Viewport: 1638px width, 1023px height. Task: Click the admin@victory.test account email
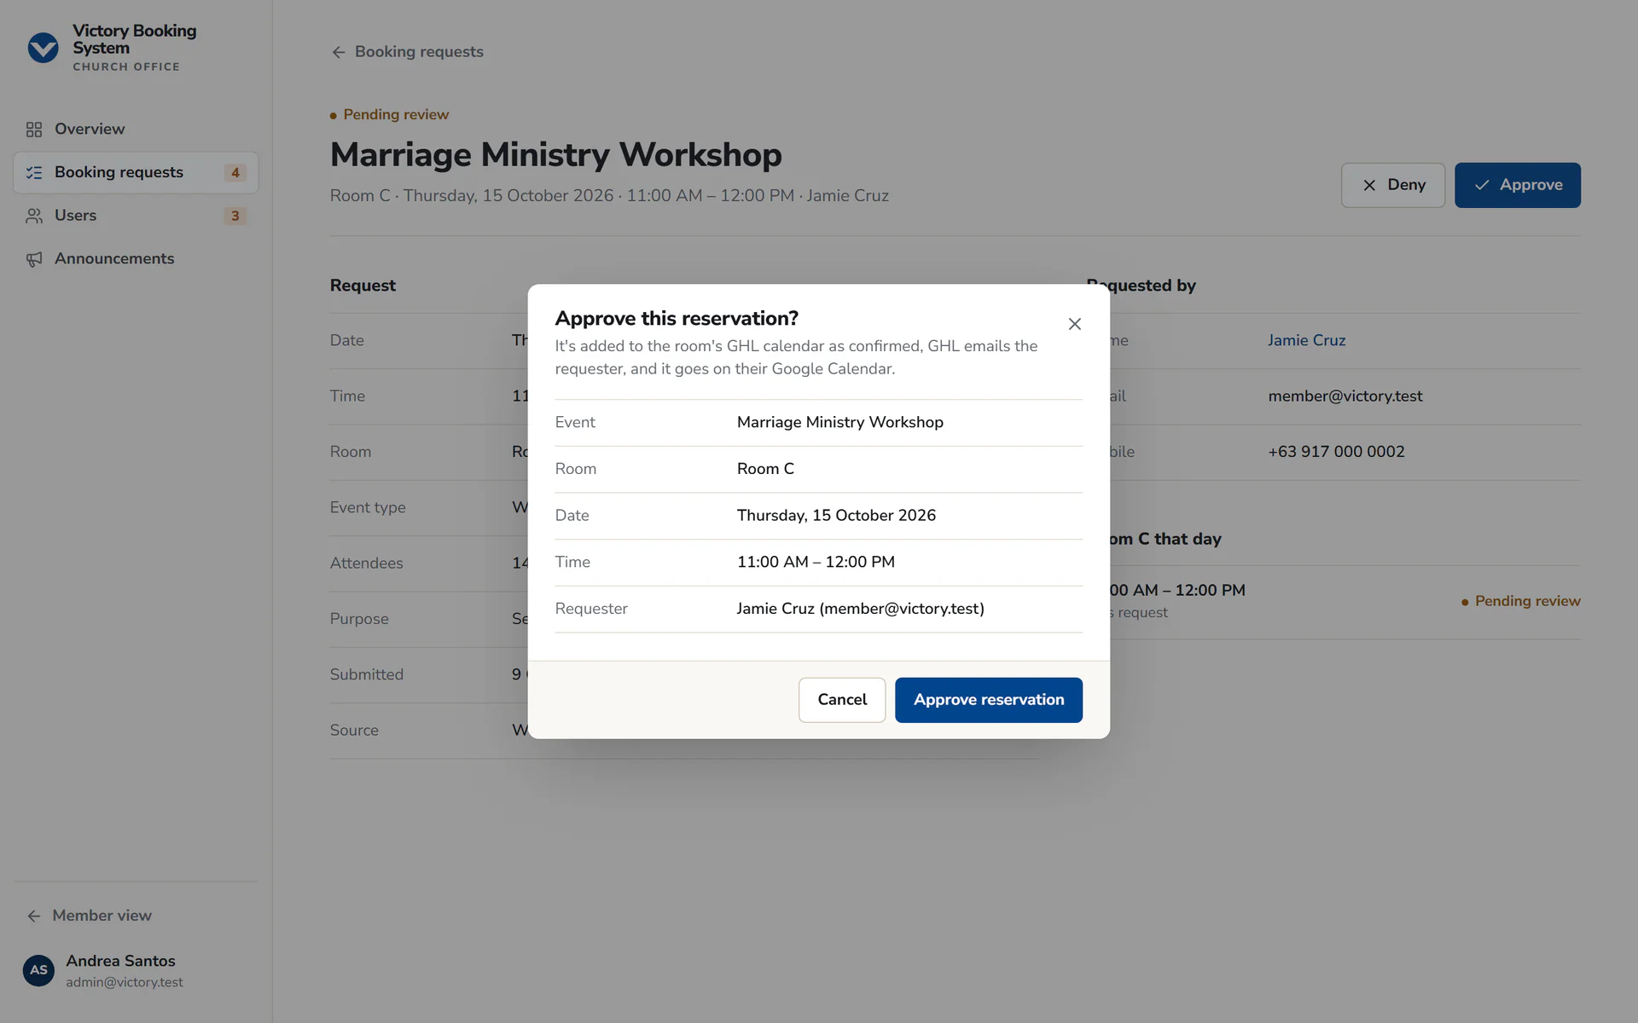(x=125, y=983)
